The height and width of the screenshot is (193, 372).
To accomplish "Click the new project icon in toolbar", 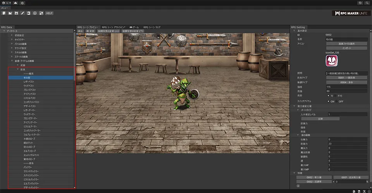I will [x=3, y=13].
